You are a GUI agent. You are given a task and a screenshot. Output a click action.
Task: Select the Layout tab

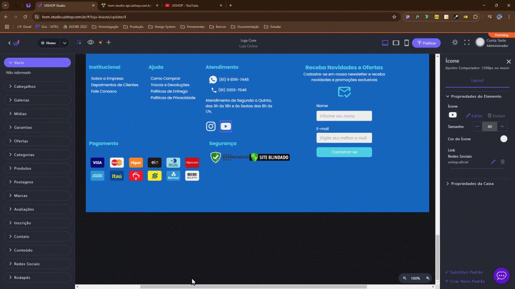tap(477, 80)
